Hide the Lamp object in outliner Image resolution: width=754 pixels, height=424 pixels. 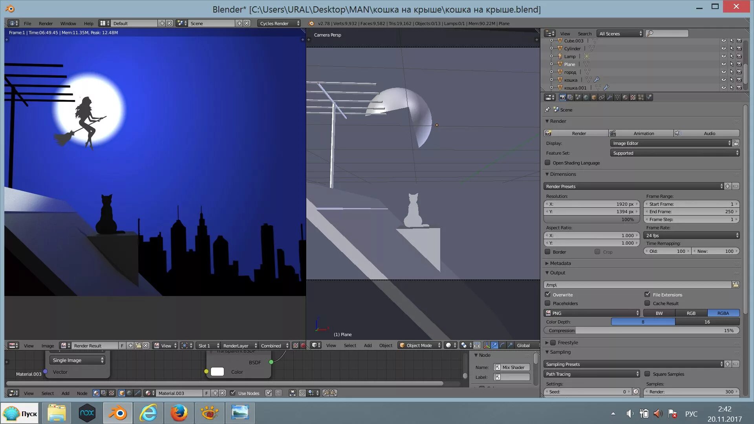click(x=723, y=56)
